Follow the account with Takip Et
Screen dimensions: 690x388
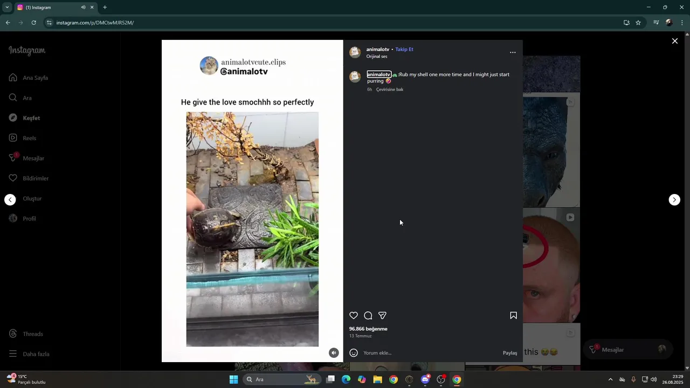tap(404, 49)
